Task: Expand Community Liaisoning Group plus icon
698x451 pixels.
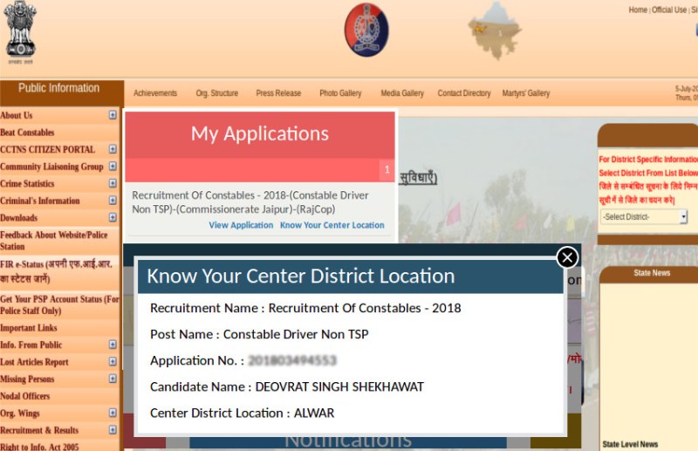Action: coord(113,166)
